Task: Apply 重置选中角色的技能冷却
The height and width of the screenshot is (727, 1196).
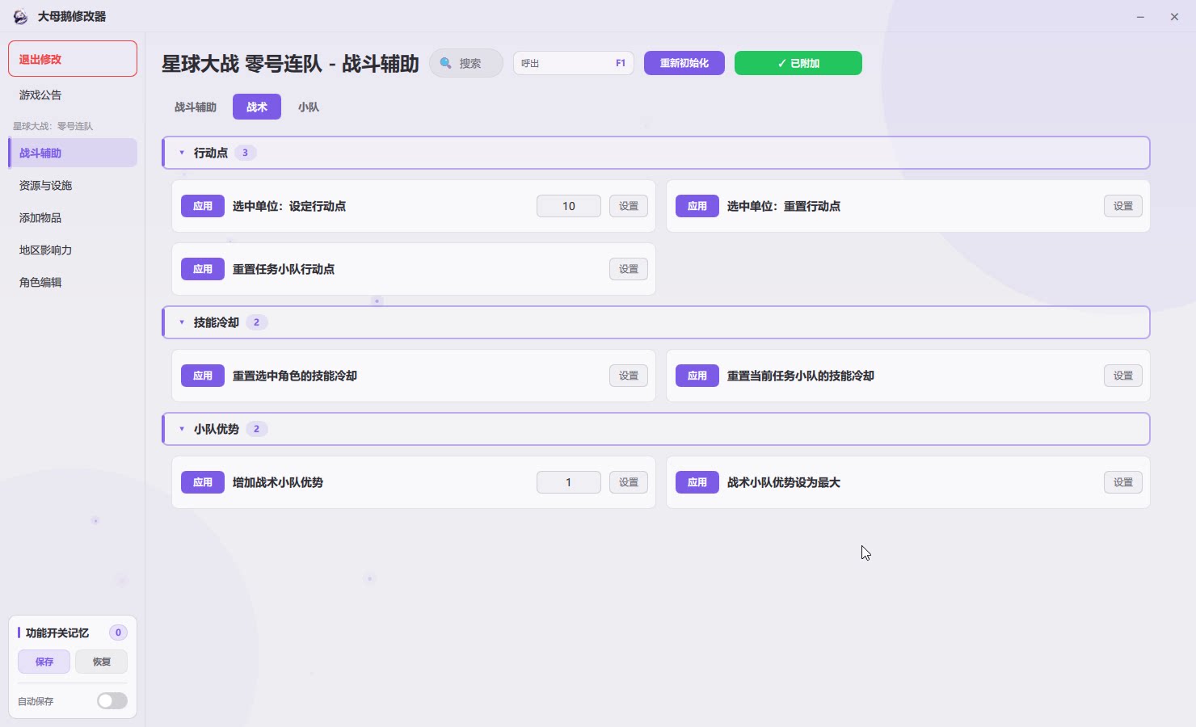Action: click(203, 376)
